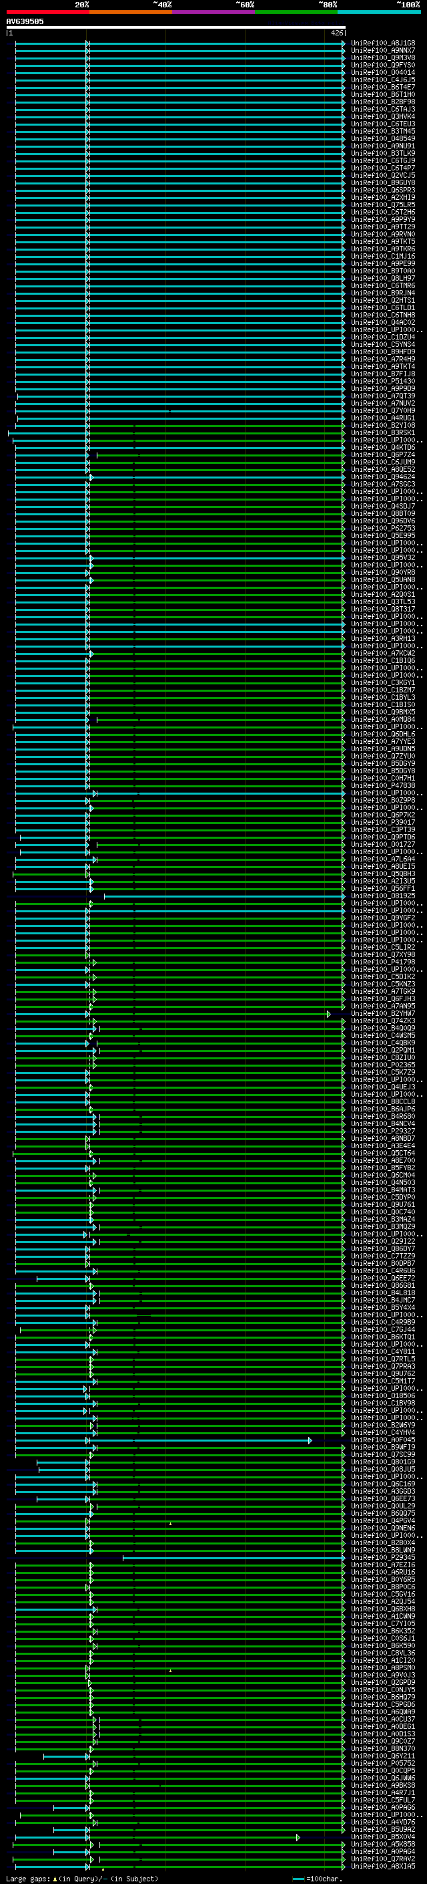Click end arrowhead on UniRef100_A0F045 bar

tap(310, 1440)
